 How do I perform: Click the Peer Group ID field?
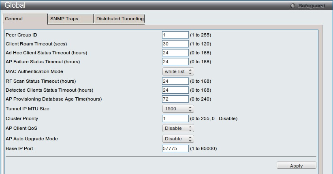175,35
